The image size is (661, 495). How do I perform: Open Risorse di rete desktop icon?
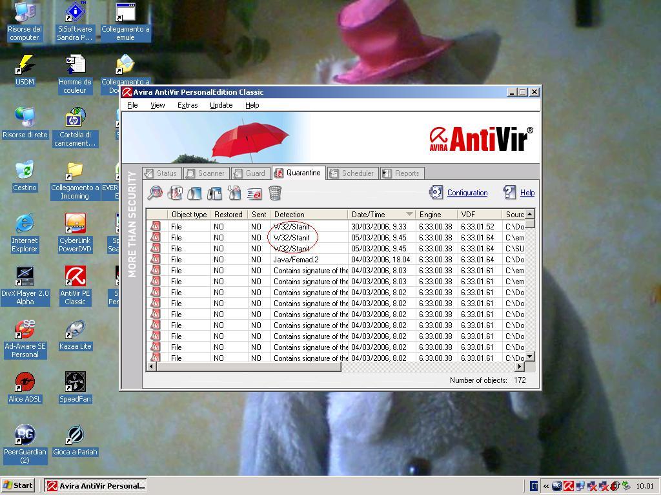pos(25,123)
